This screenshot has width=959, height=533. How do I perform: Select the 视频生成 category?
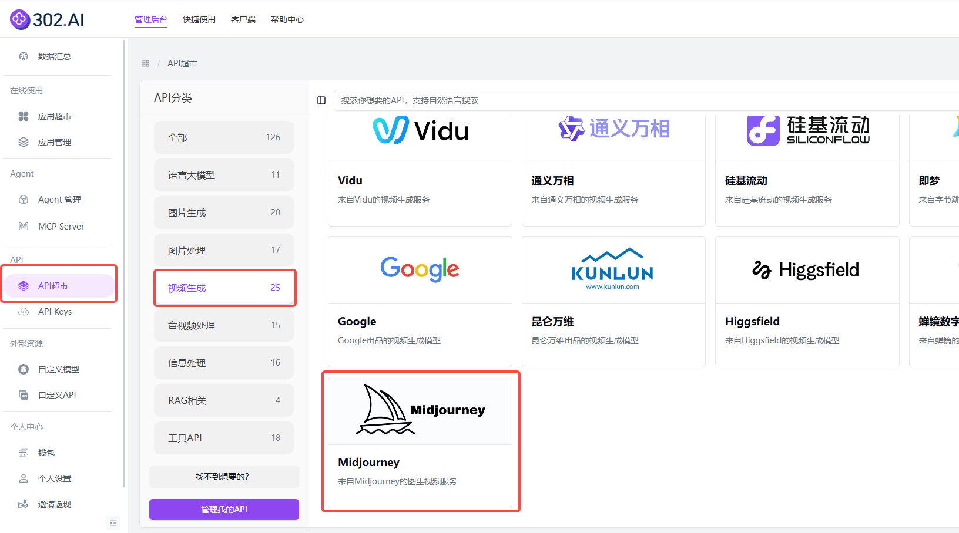click(224, 288)
